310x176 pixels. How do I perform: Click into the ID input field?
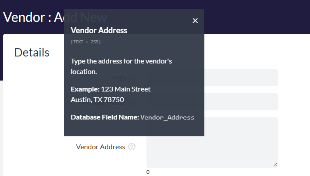click(241, 77)
